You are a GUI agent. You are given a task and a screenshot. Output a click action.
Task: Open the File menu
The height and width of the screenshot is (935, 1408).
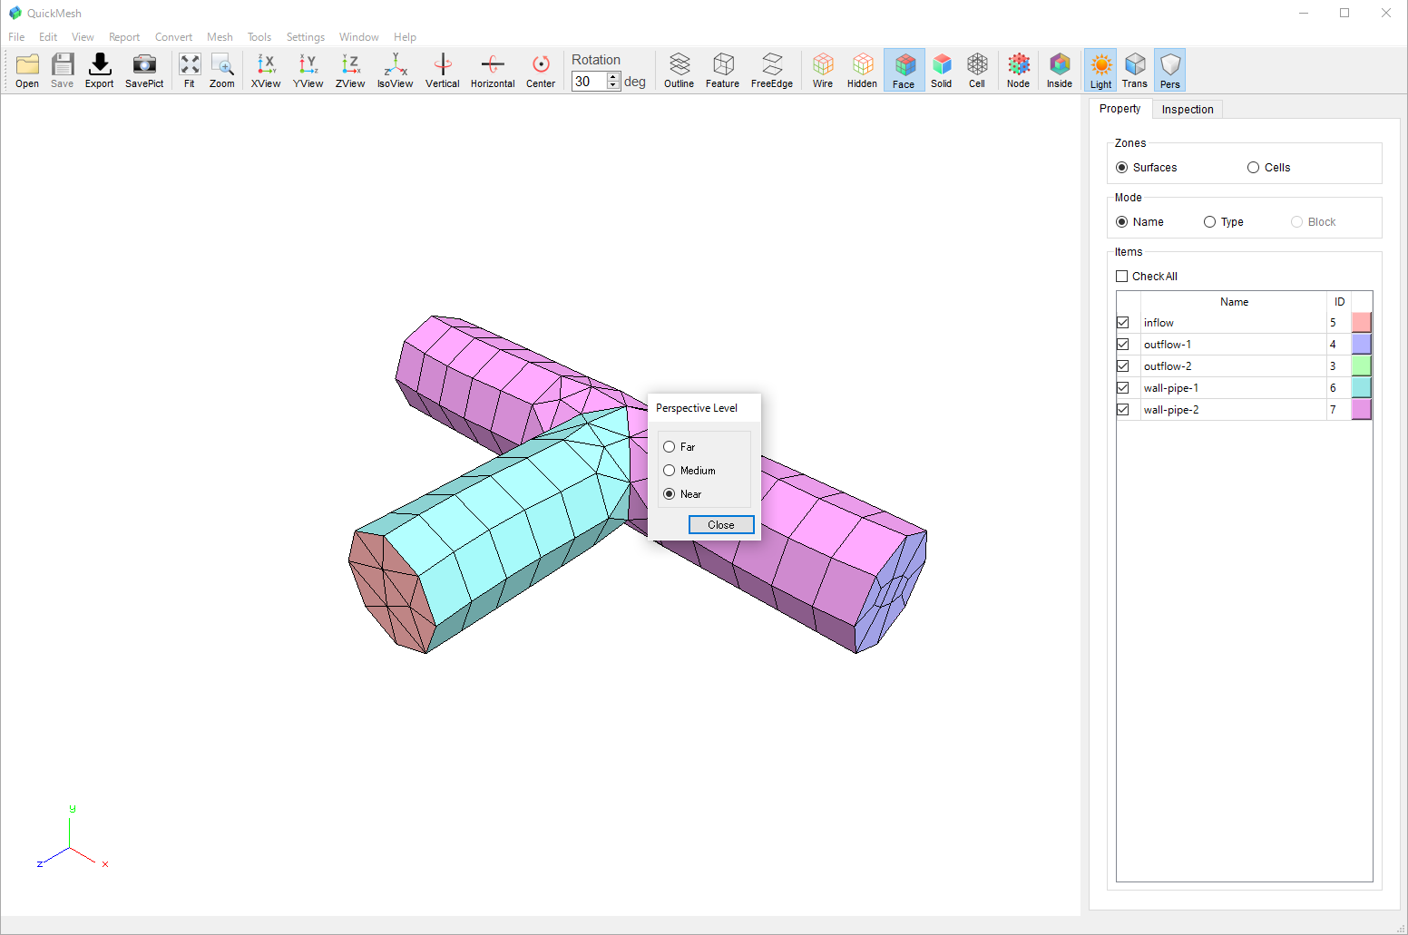(x=16, y=37)
